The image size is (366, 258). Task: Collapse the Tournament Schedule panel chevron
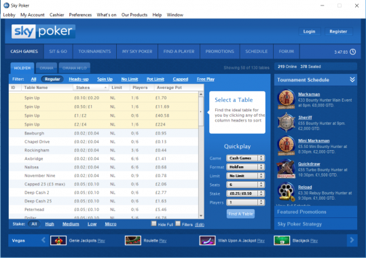click(352, 79)
